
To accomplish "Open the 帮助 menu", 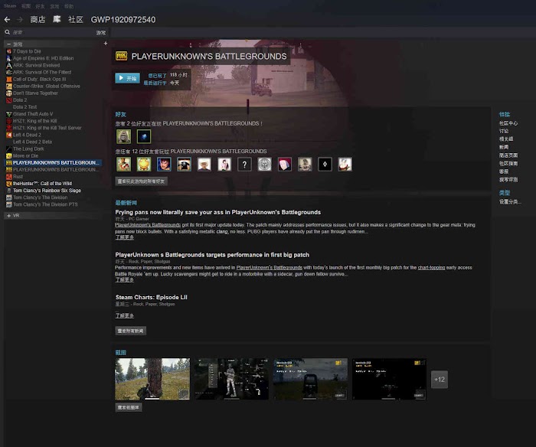I will [69, 6].
